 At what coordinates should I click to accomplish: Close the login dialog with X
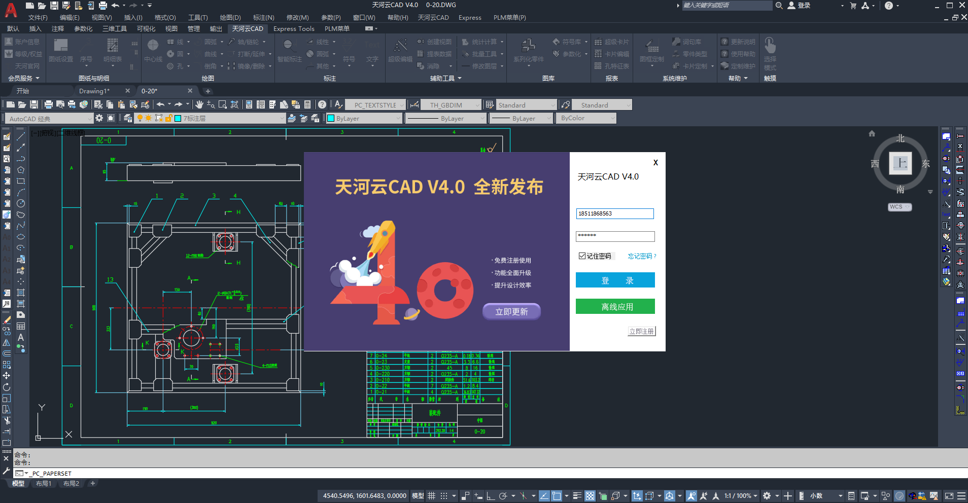click(x=655, y=163)
